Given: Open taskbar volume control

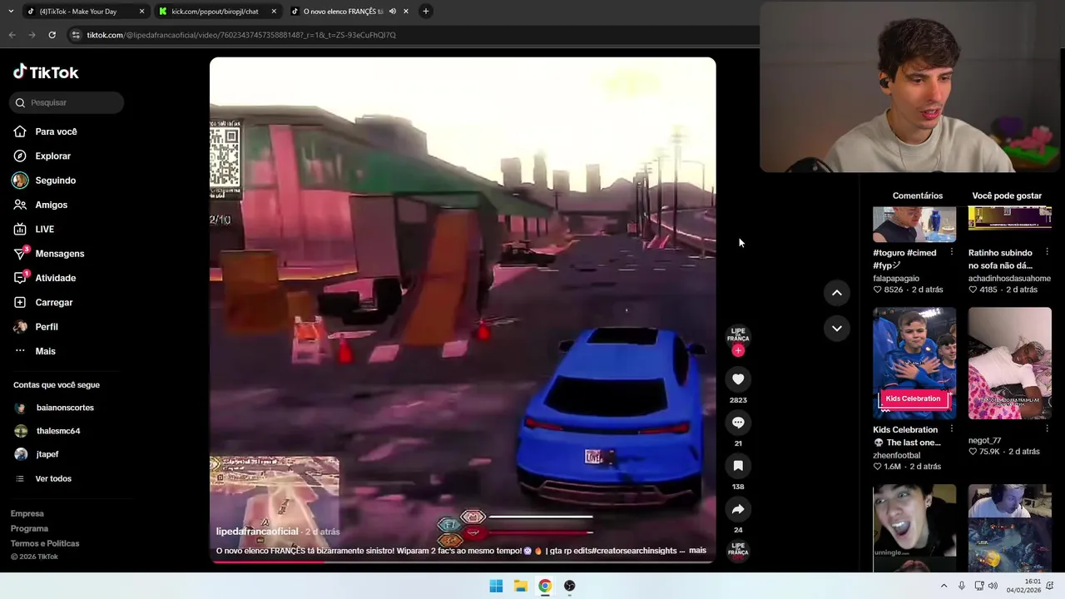Looking at the screenshot, I should (993, 586).
